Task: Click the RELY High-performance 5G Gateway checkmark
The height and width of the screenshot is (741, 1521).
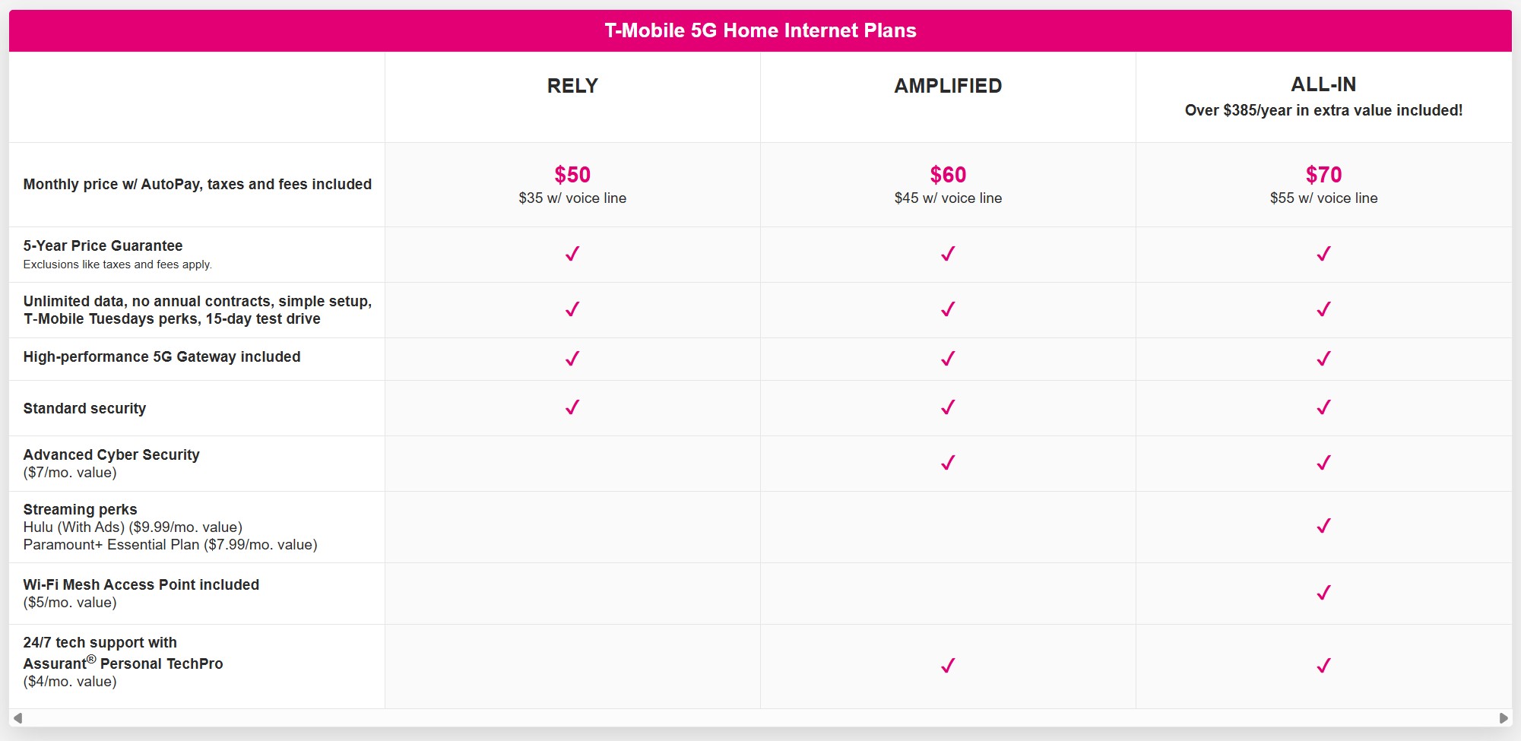Action: pos(572,356)
